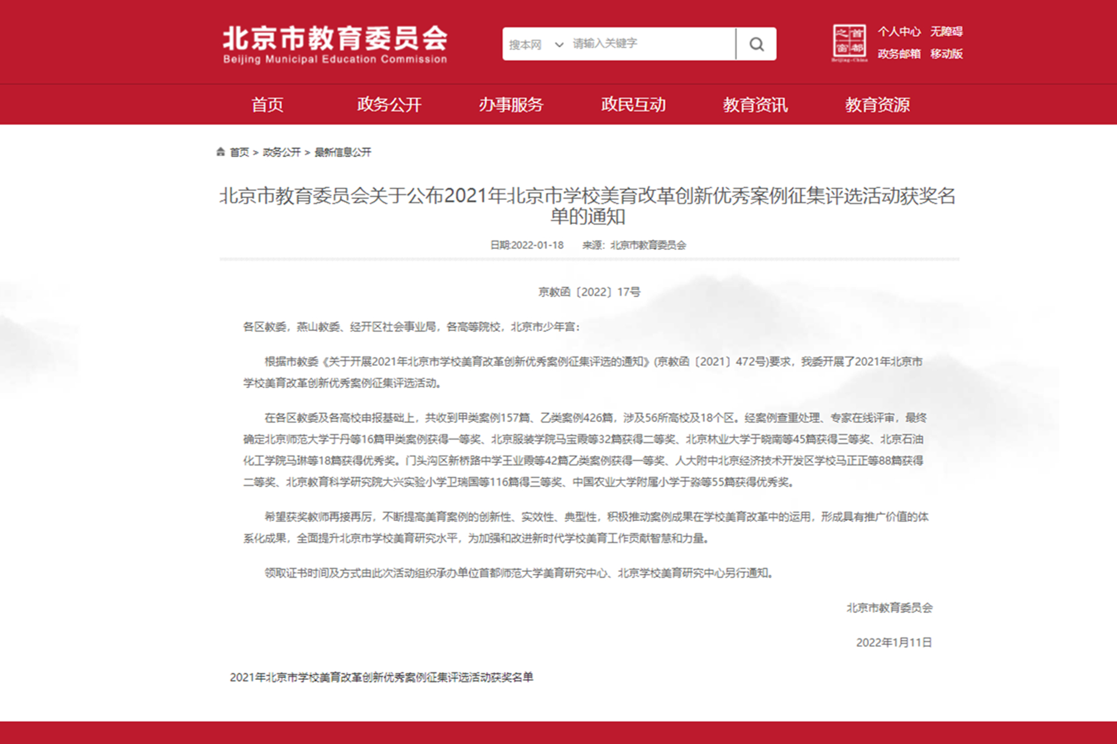Click the 北京市教育委员会 site logo

coord(335,44)
